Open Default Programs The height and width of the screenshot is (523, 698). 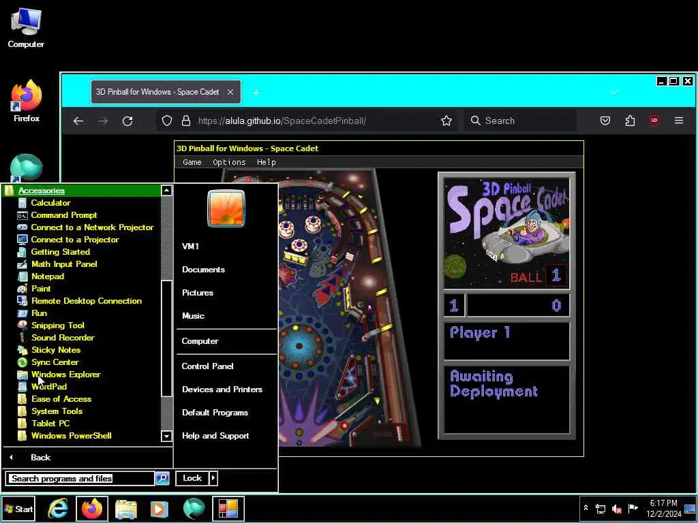(215, 413)
